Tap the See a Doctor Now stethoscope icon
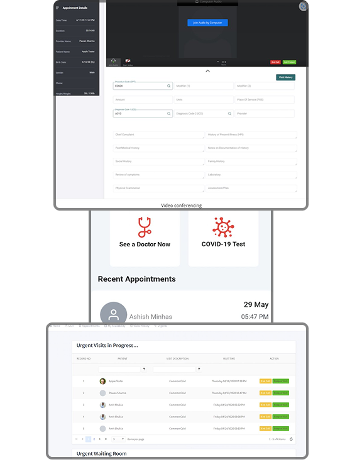The height and width of the screenshot is (462, 362). (145, 227)
